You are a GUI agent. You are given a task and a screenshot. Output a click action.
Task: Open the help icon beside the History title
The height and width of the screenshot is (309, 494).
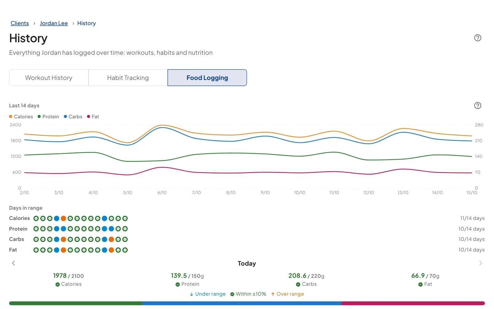(478, 38)
